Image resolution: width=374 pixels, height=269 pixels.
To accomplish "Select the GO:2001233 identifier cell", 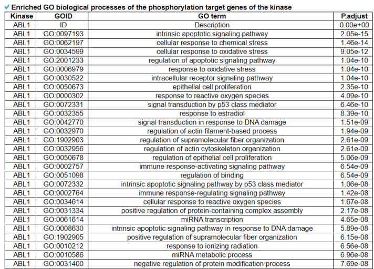I will tap(63, 60).
